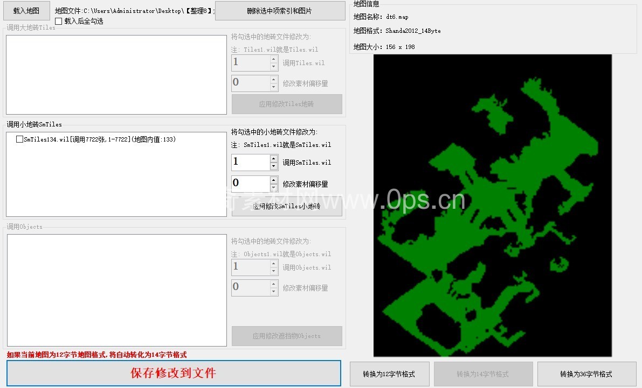Screen dimensions: 642x388
Task: Click the up arrow of 调用Objects.wil spinner
Action: point(274,263)
